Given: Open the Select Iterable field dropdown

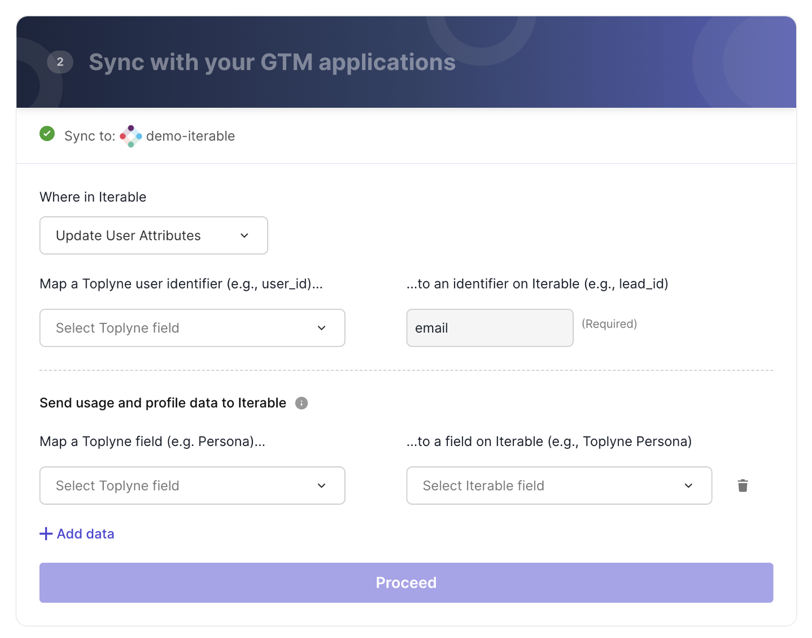Looking at the screenshot, I should [559, 486].
